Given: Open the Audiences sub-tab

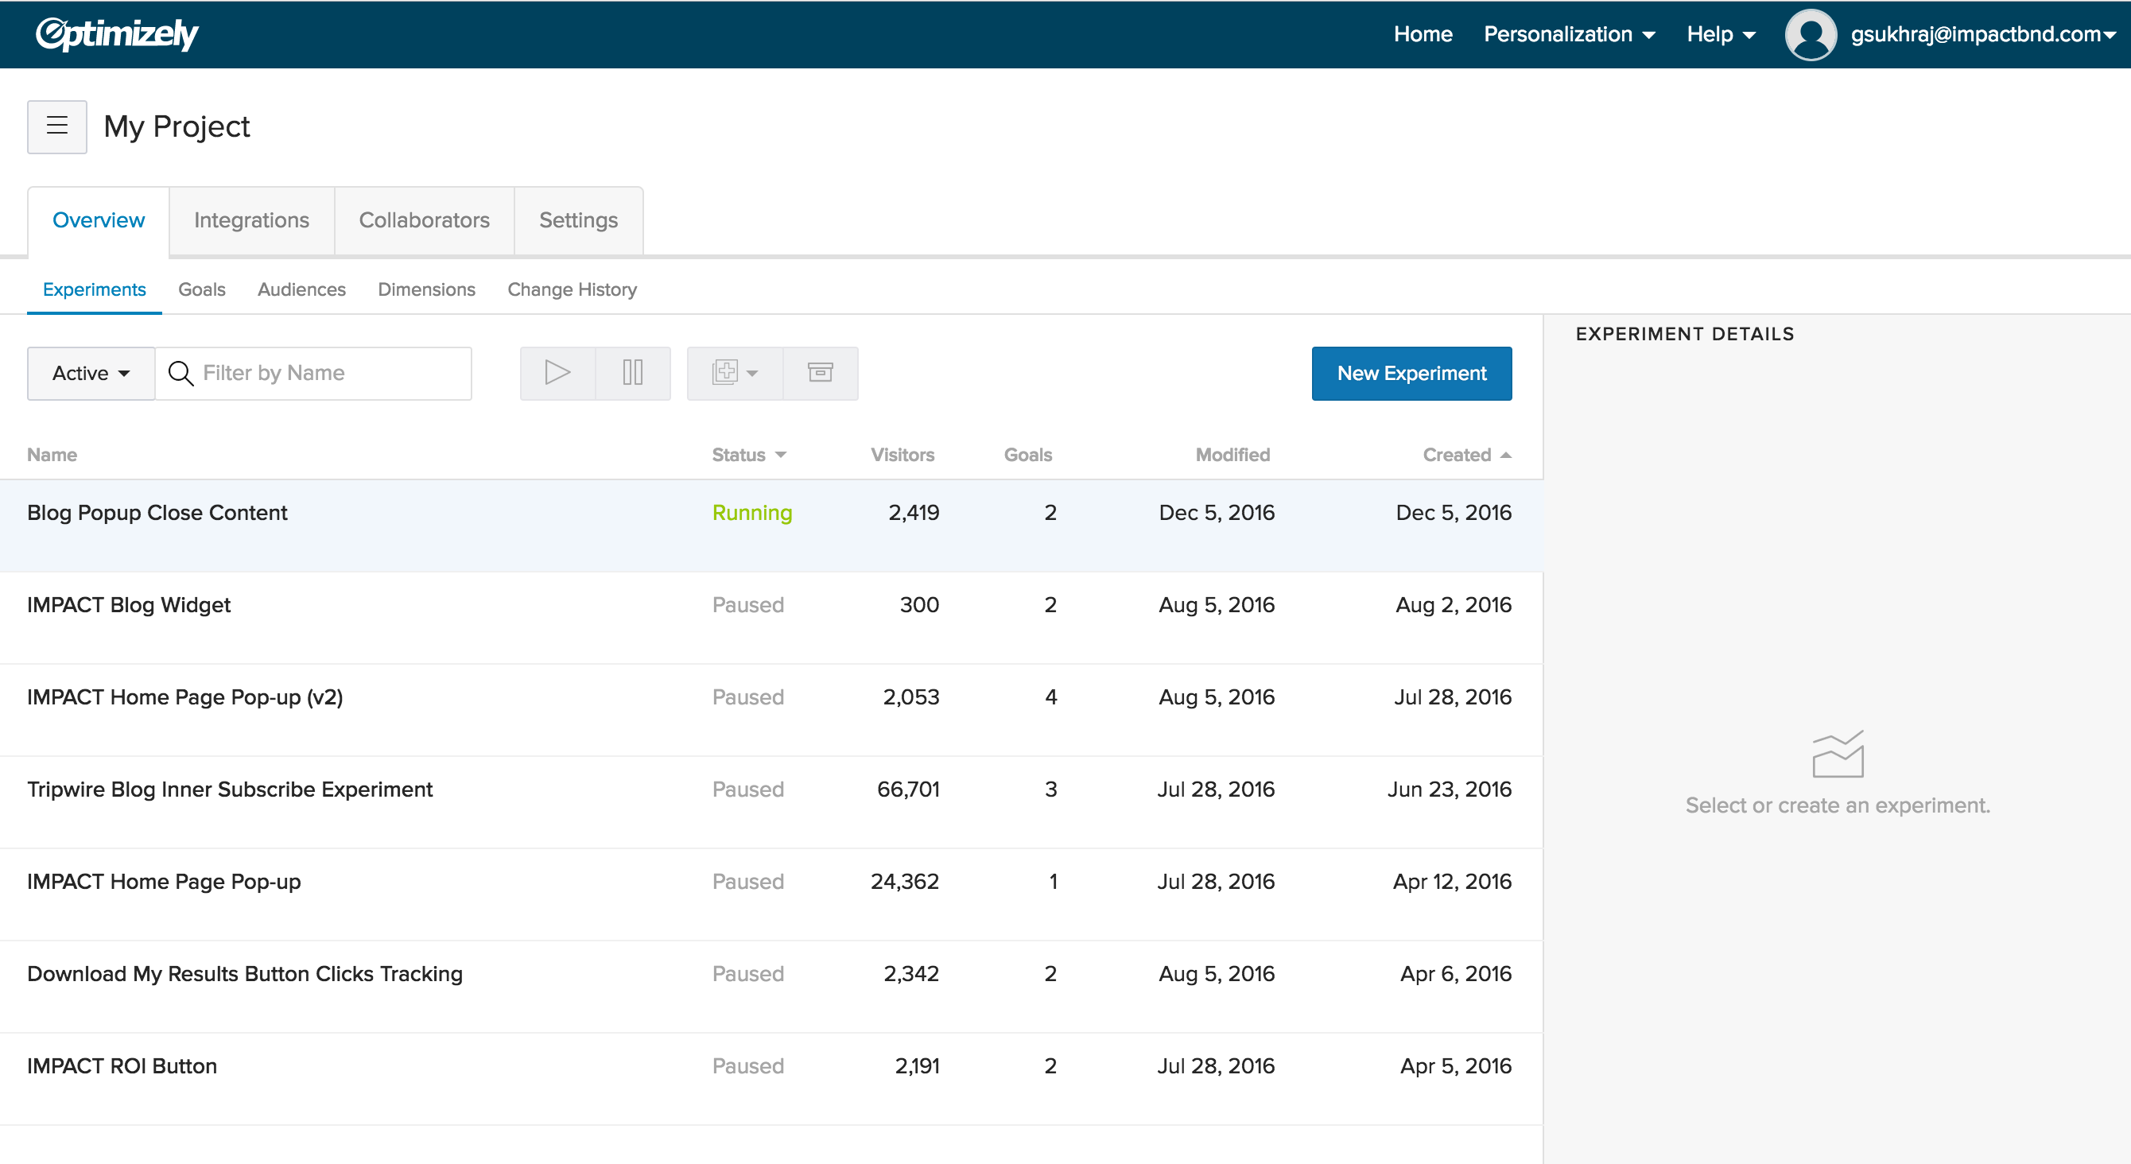Looking at the screenshot, I should point(301,289).
